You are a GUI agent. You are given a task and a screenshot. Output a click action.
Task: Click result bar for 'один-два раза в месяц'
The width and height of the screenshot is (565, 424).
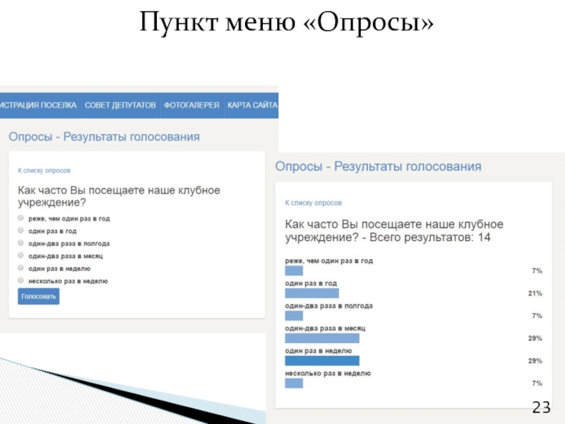(322, 338)
